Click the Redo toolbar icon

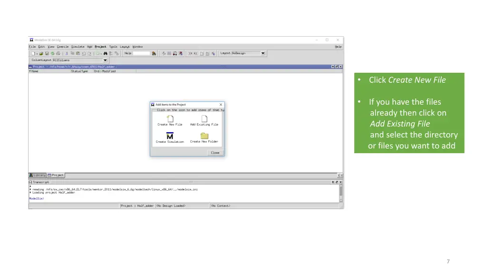pyautogui.click(x=89, y=53)
